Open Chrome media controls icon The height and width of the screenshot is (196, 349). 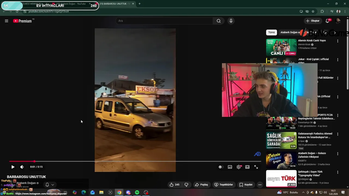click(332, 11)
